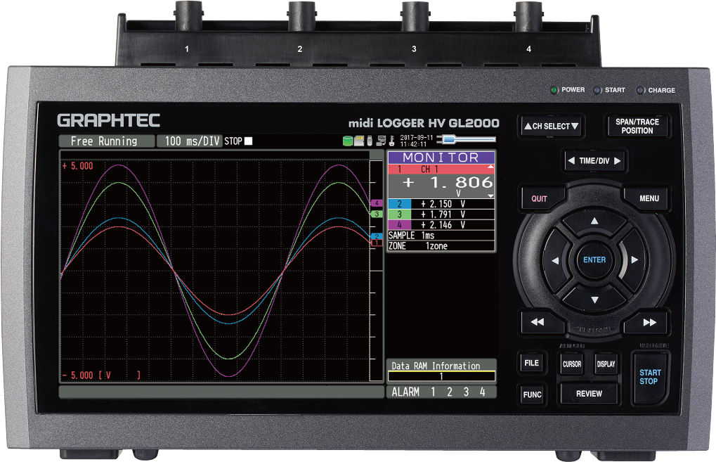Click the green POWER LED indicator
716x462 pixels.
554,90
